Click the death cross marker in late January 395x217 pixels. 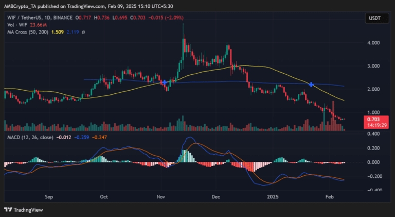[x=311, y=84]
